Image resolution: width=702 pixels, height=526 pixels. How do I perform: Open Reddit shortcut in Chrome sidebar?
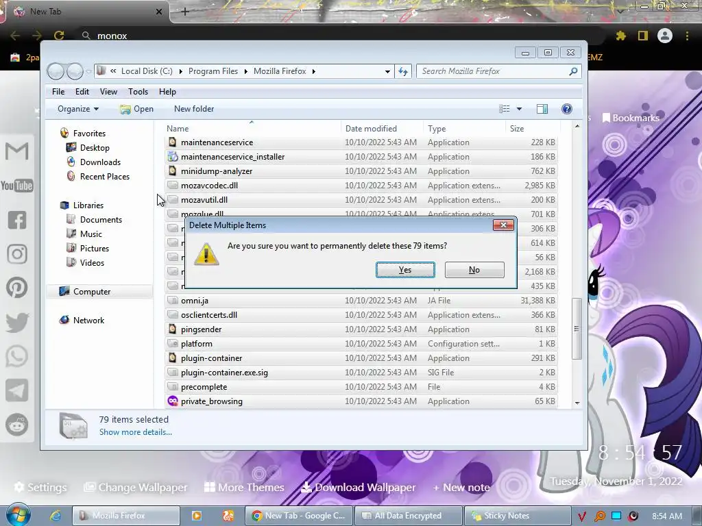[17, 425]
